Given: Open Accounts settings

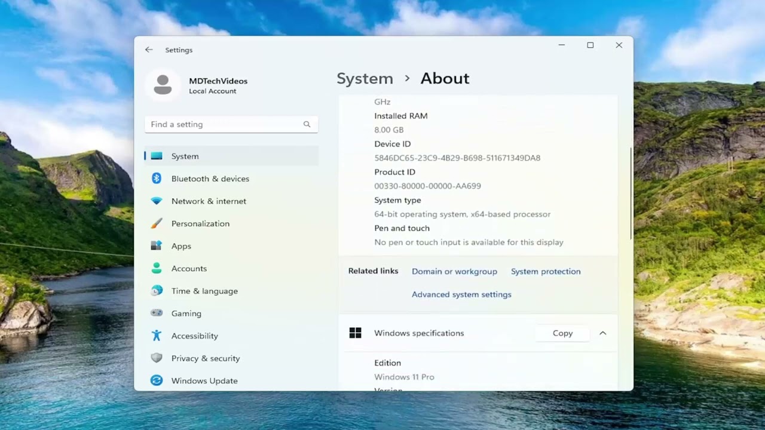Looking at the screenshot, I should click(x=231, y=268).
